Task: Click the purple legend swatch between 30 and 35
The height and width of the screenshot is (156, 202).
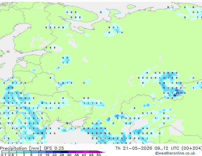Action: point(72,152)
